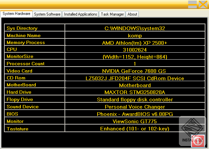This screenshot has width=209, height=149.
Task: Click the red power button icon
Action: [198, 141]
